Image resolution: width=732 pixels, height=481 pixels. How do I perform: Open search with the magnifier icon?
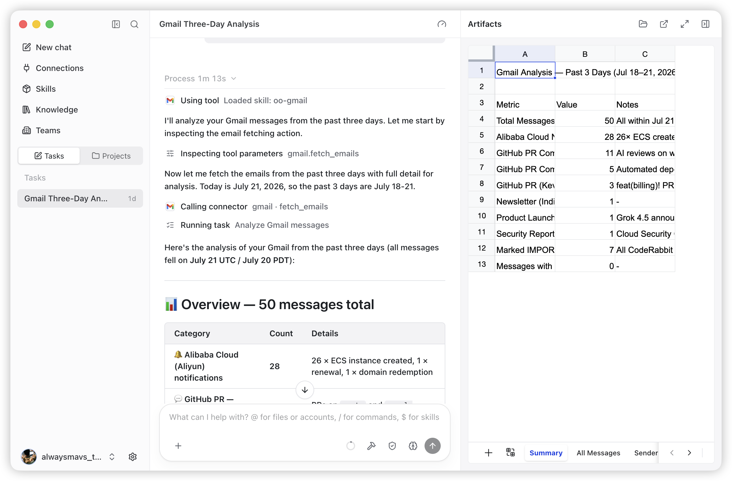134,24
